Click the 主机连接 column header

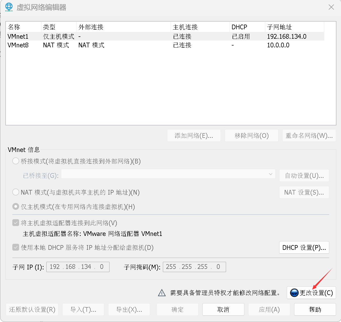click(x=200, y=27)
